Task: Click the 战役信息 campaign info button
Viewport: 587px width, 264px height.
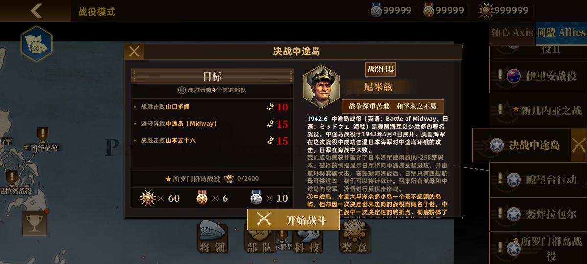Action: pos(381,69)
